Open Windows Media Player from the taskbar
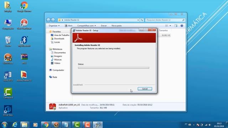 click(x=35, y=125)
